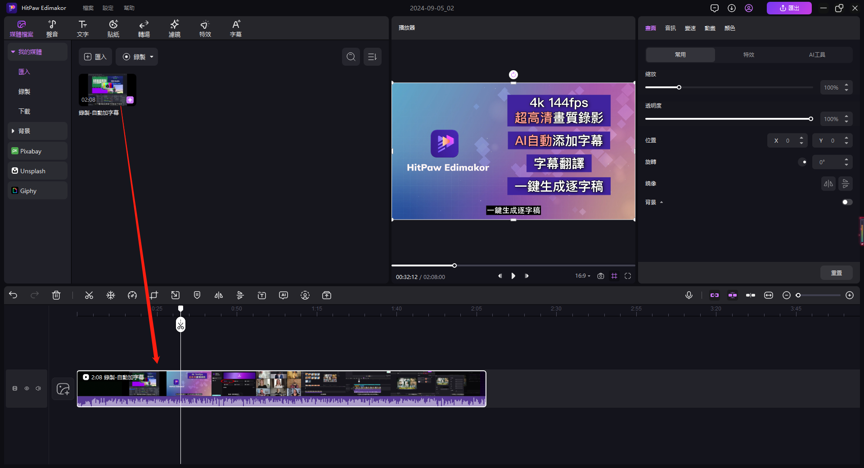Click the mirror flip icon in timeline toolbar
Image resolution: width=864 pixels, height=468 pixels.
(219, 295)
